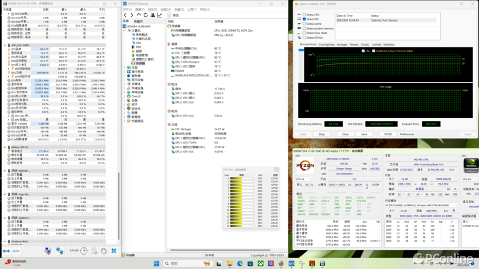Click the AIDA64 user profile toolbar icon
479x269 pixels.
(x=153, y=15)
